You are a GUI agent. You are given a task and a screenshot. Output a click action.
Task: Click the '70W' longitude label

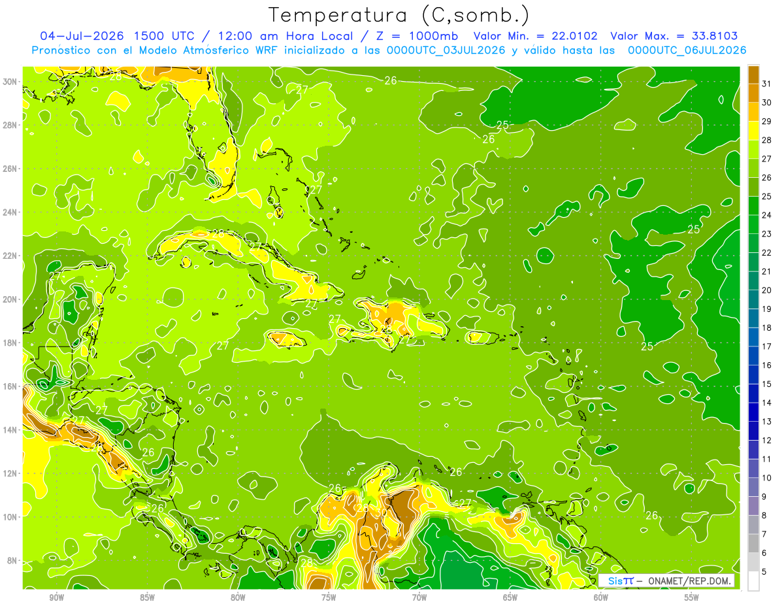(419, 598)
